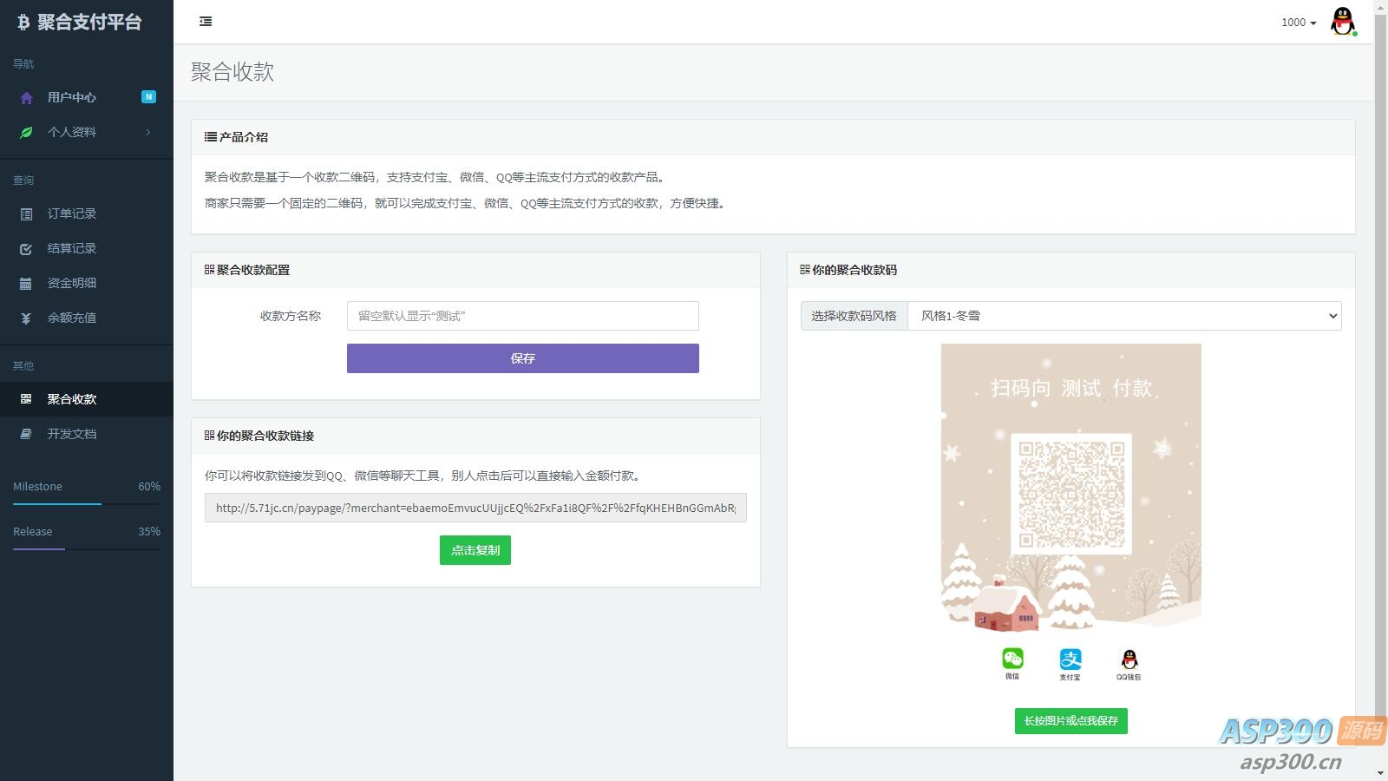
Task: Click the home icon beside 用户中心
Action: (26, 98)
